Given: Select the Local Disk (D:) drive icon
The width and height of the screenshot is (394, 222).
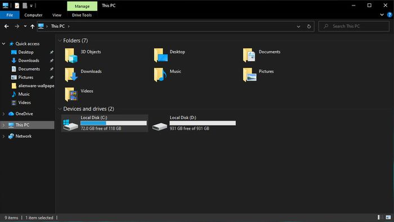Looking at the screenshot, I should click(159, 126).
